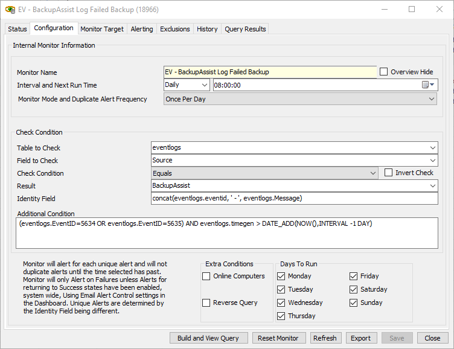
Task: Go to the Monitor Target tab
Action: [102, 29]
